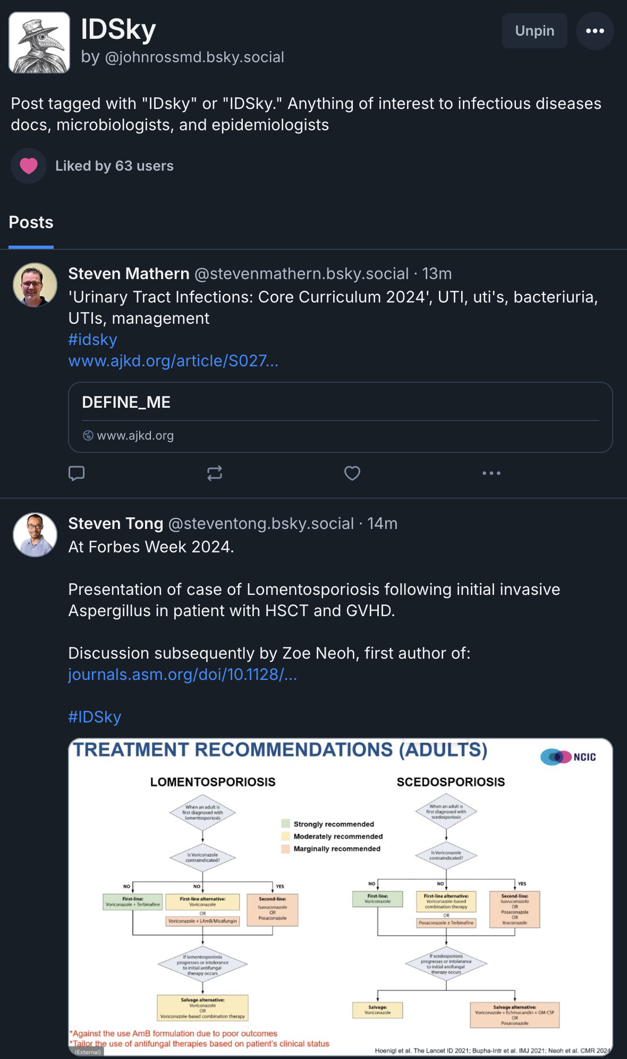Unpin the IDSky feed
The image size is (627, 1059).
(x=535, y=31)
